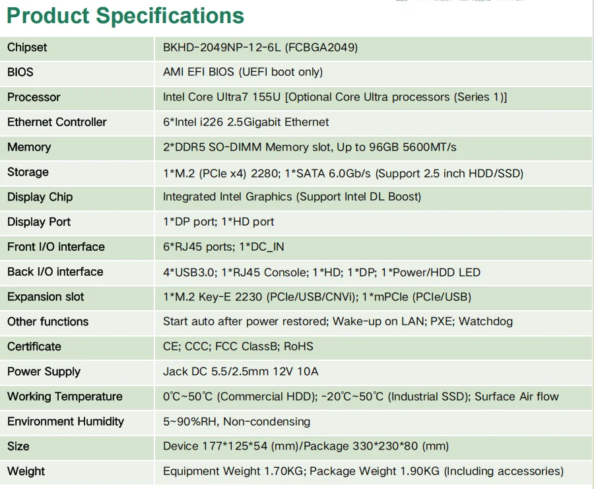Select the Working Temperature value text
This screenshot has height=489, width=594.
point(360,397)
